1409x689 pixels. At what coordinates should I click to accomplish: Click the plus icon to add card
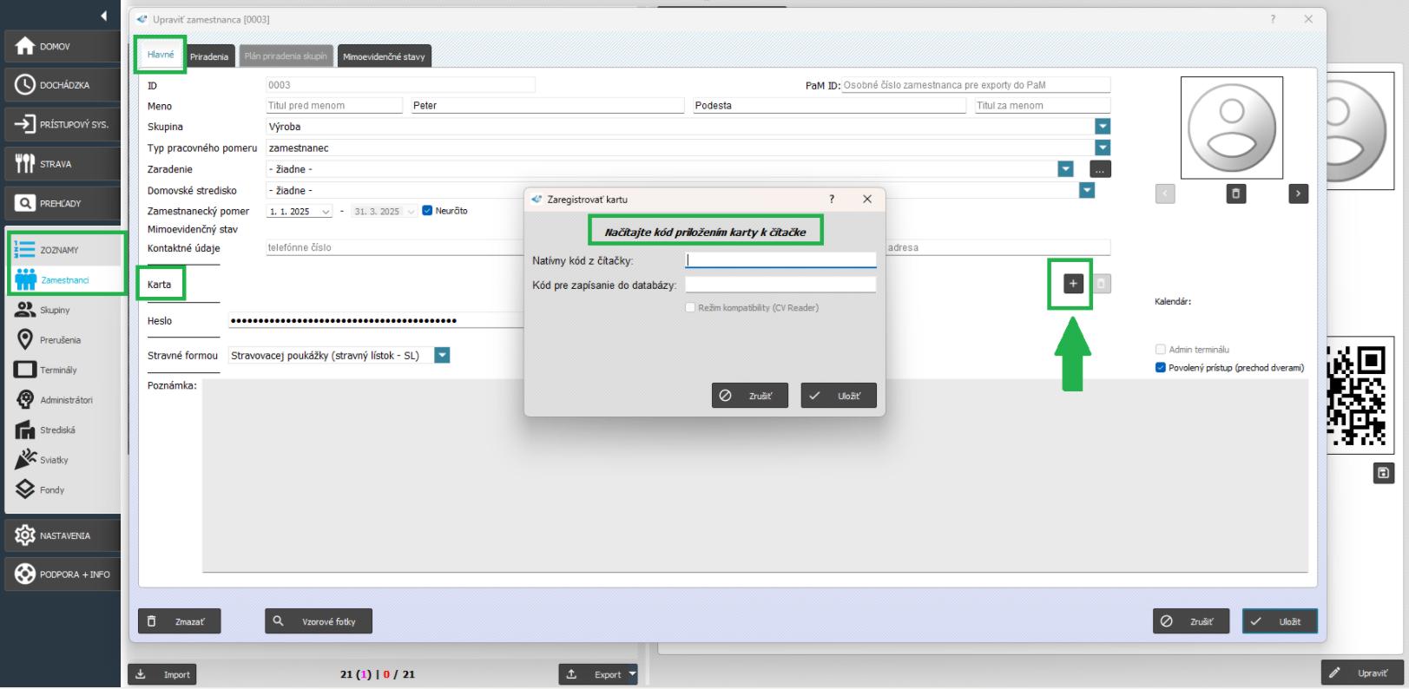click(1073, 284)
